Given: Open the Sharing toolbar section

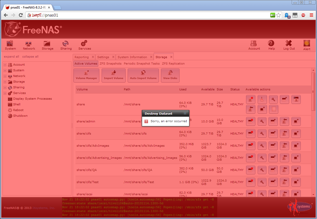Looking at the screenshot, I should coord(66,45).
